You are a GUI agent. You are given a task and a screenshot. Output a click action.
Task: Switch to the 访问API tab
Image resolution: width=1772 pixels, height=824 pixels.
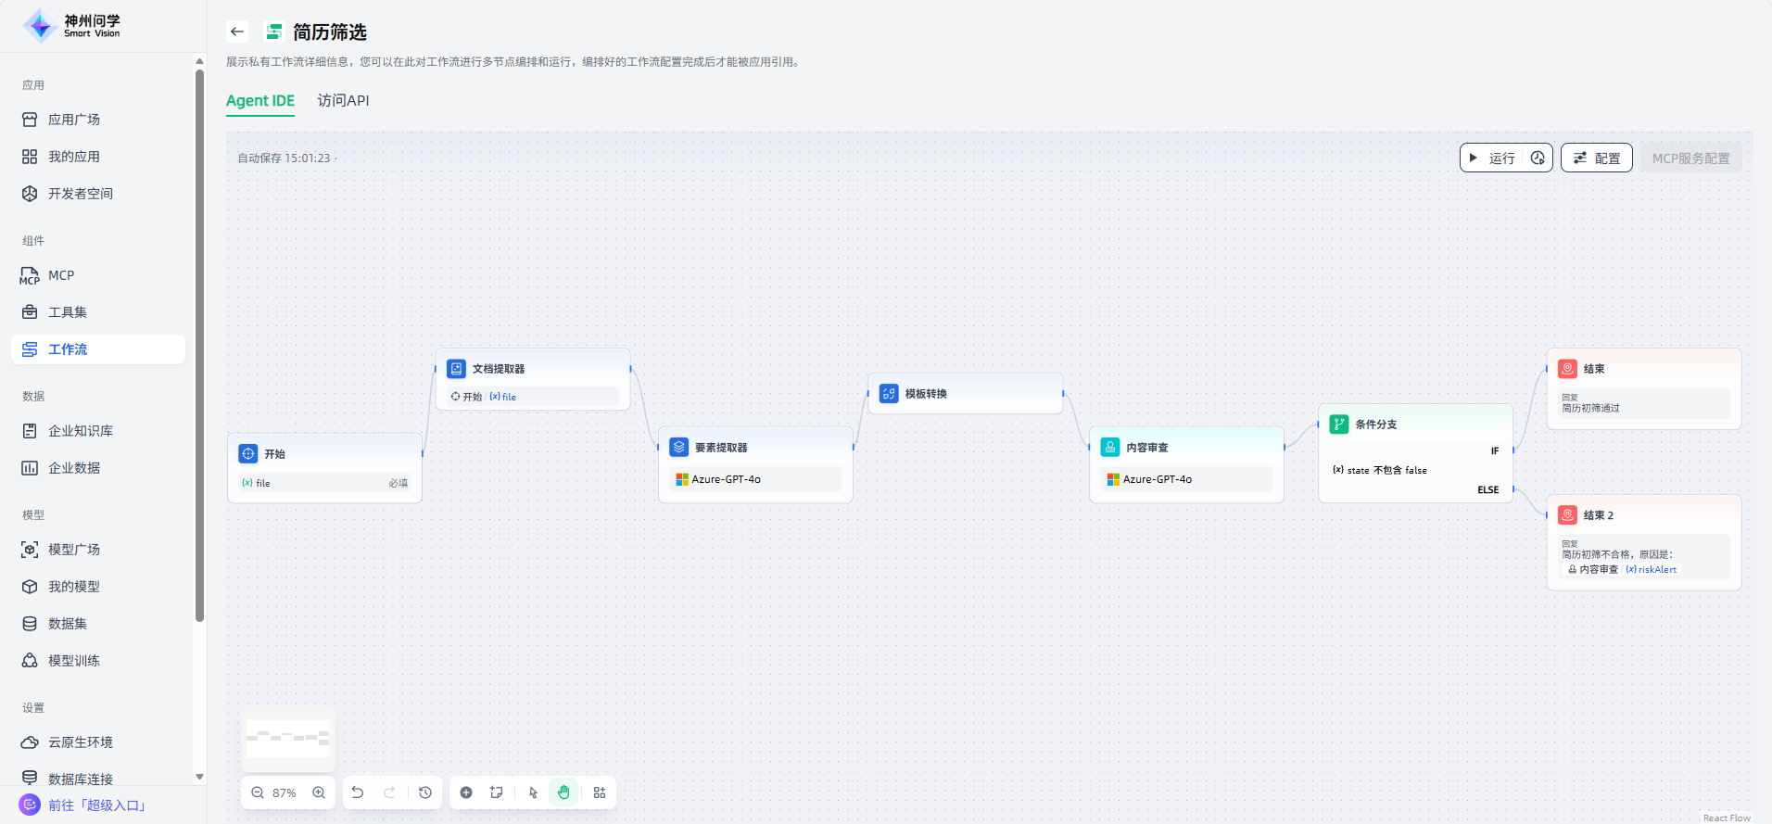click(343, 100)
